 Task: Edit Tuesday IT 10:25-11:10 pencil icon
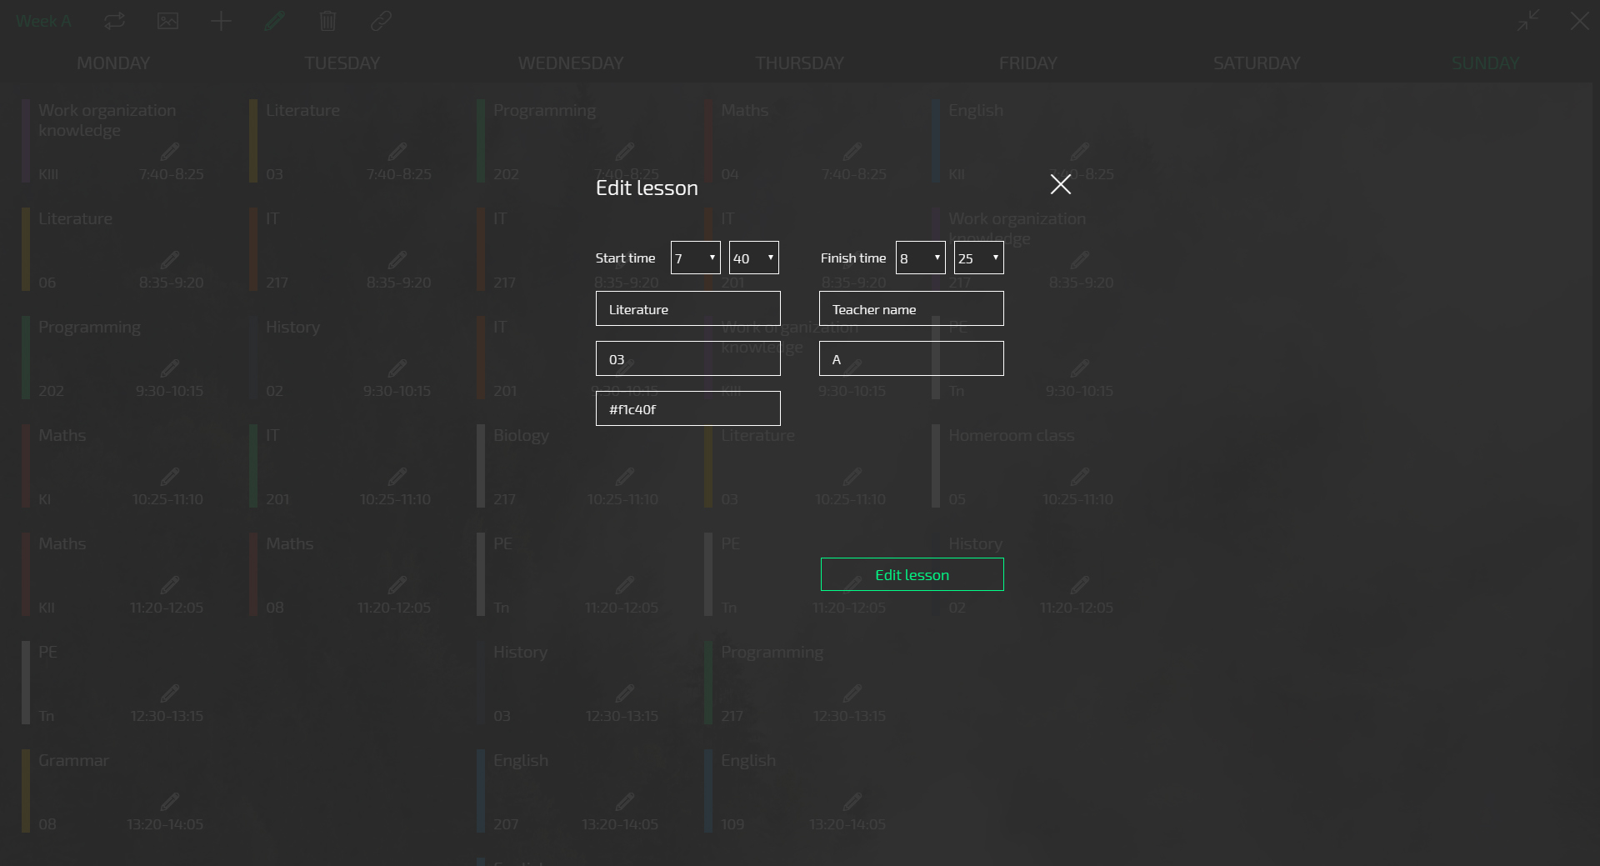397,477
